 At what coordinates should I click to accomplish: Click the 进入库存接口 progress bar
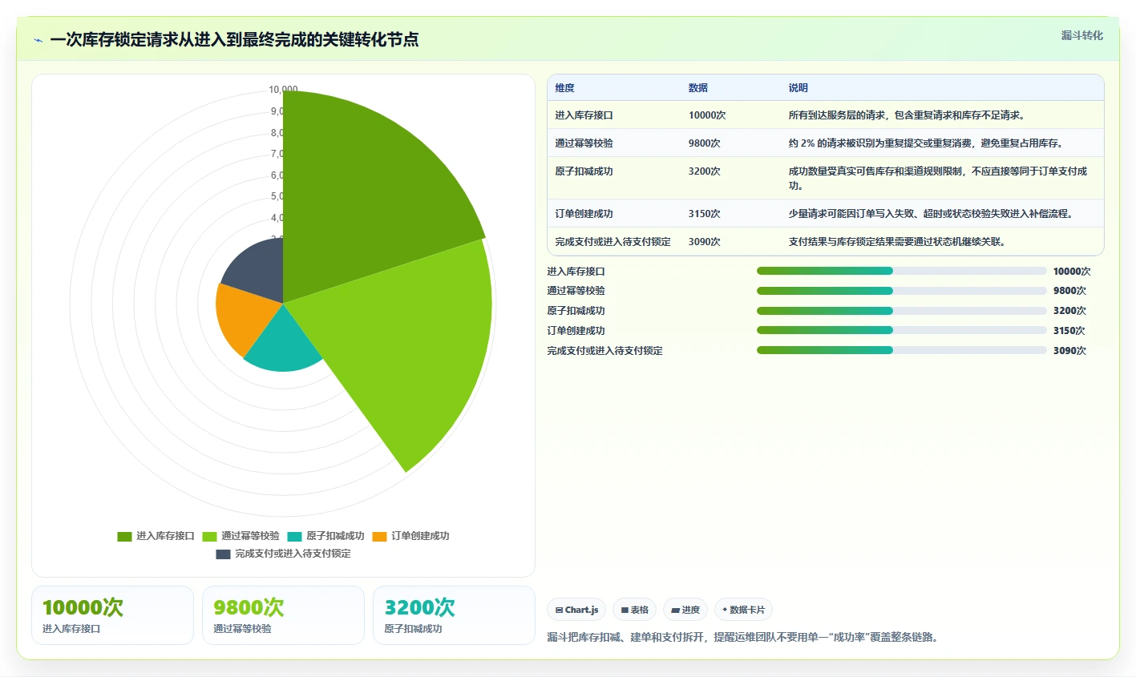point(902,271)
